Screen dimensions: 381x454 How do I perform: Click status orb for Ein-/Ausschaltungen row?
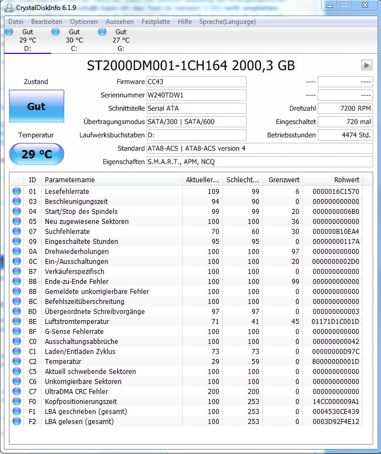(17, 261)
